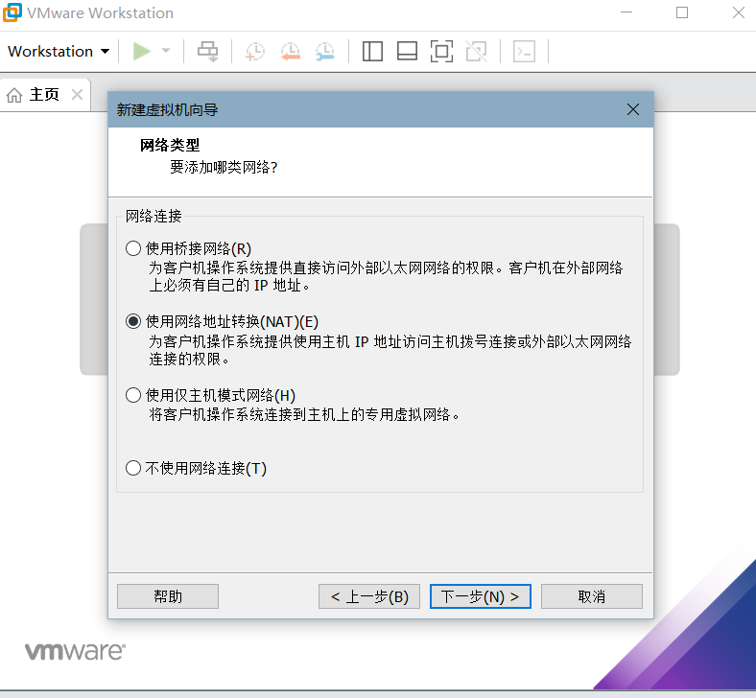Screen dimensions: 756x698
Task: Expand the power options dropdown arrow
Action: pyautogui.click(x=166, y=51)
